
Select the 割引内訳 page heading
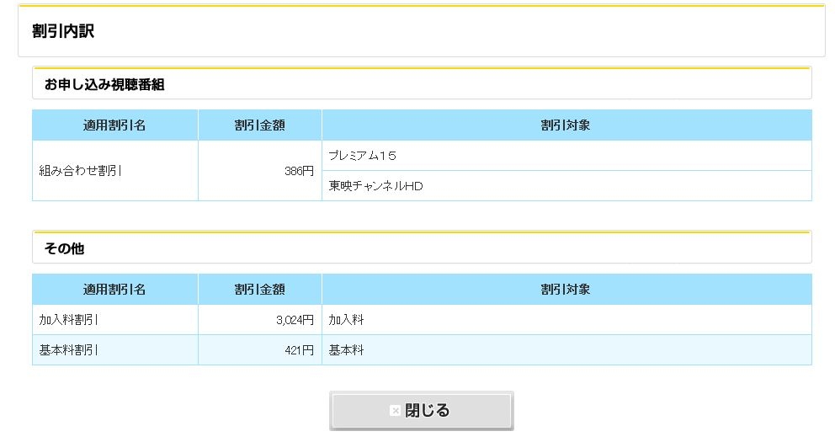pos(63,32)
